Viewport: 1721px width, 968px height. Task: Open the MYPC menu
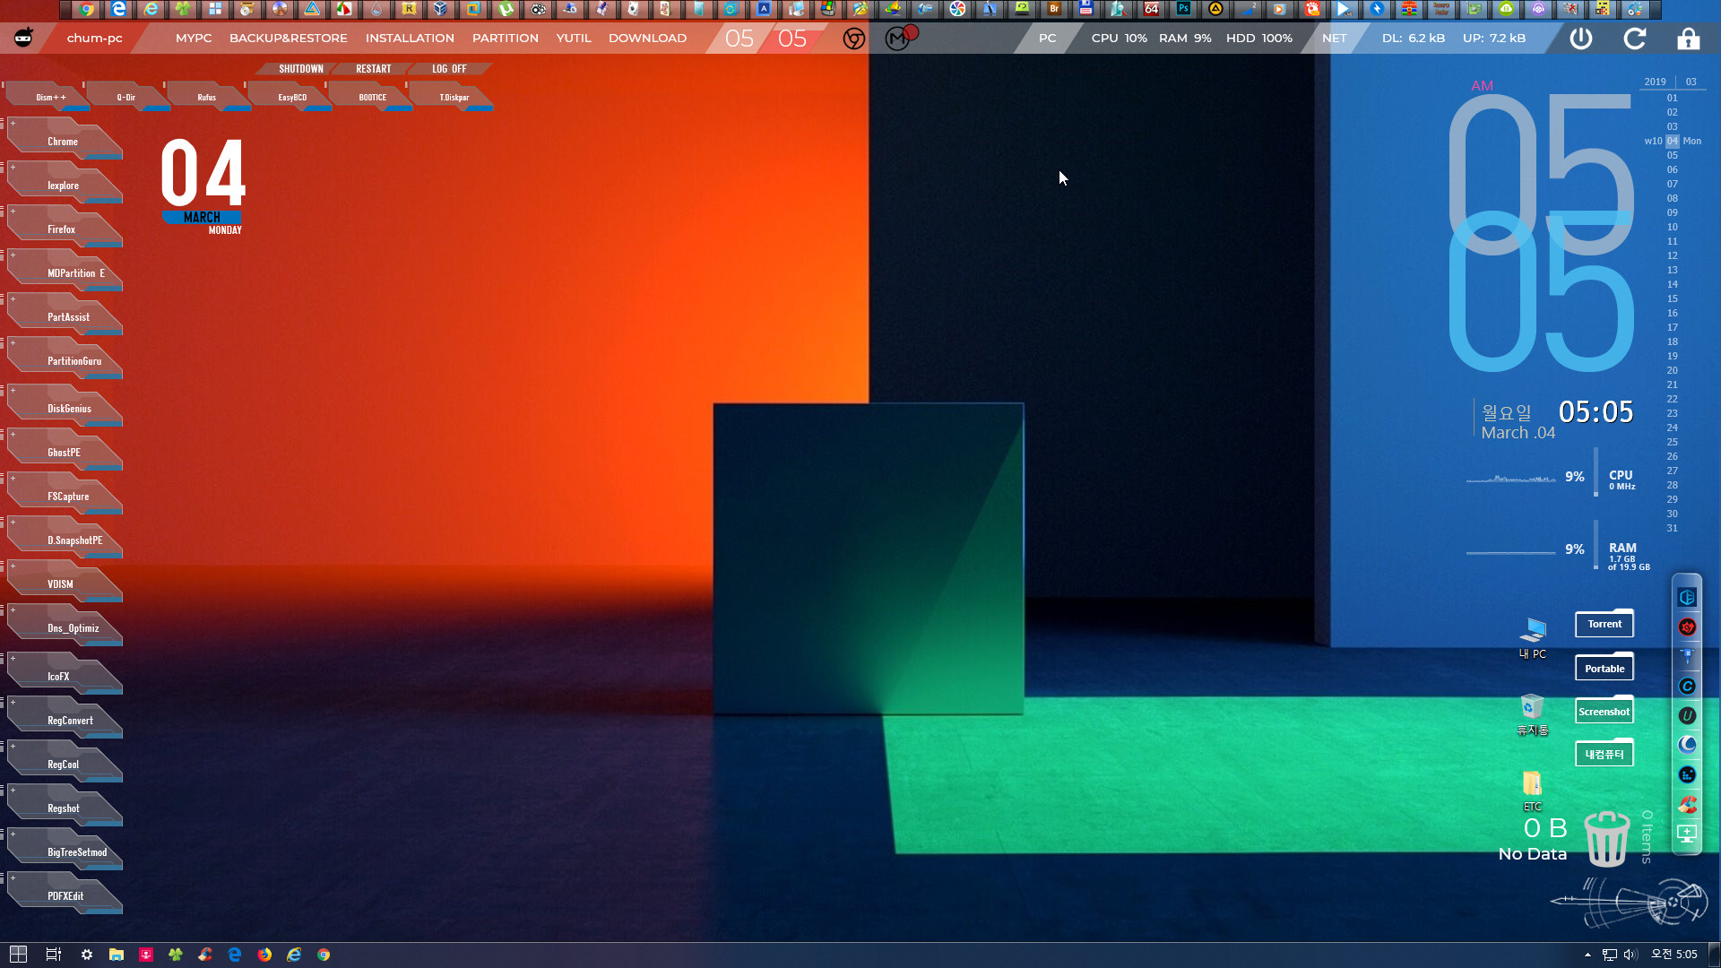[x=194, y=39]
